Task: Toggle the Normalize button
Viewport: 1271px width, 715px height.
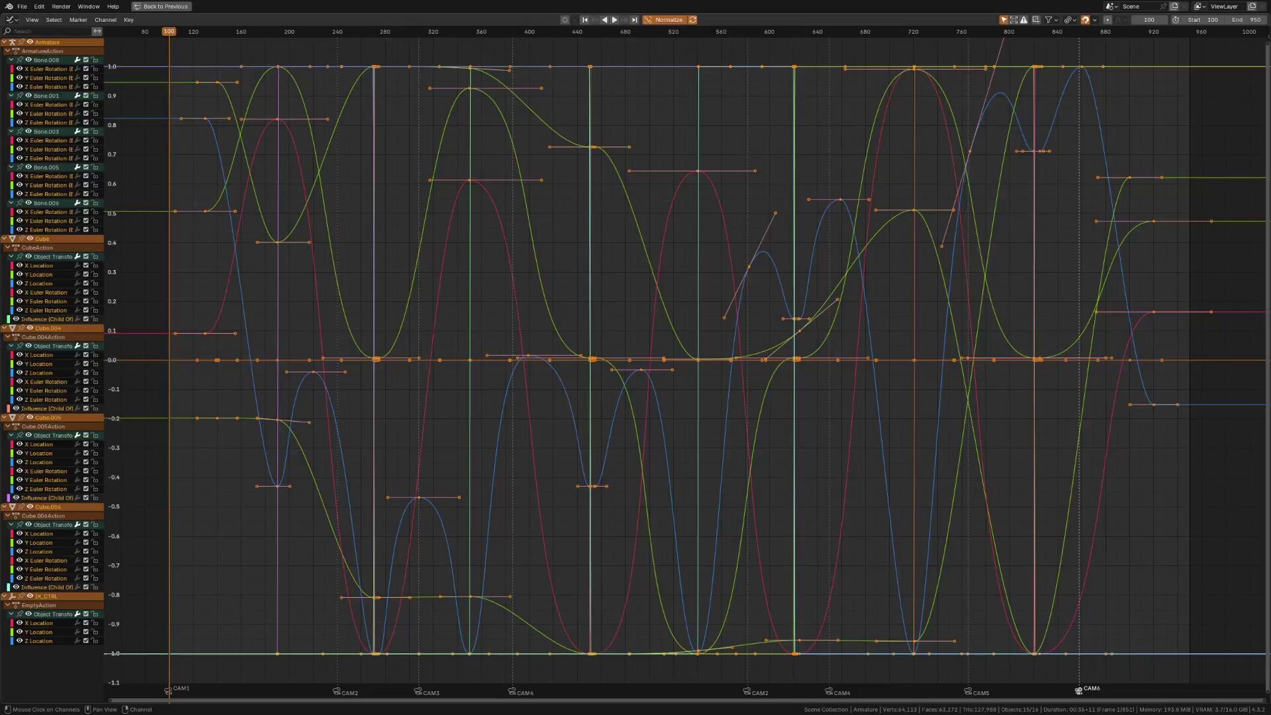Action: pyautogui.click(x=665, y=20)
